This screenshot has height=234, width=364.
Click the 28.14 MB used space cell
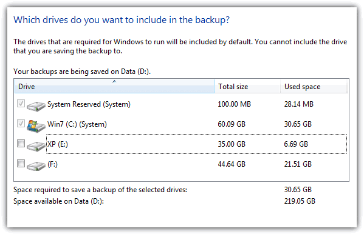[299, 104]
